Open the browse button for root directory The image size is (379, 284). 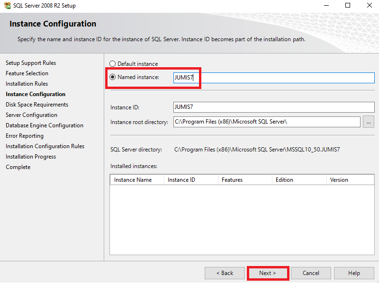pyautogui.click(x=369, y=122)
